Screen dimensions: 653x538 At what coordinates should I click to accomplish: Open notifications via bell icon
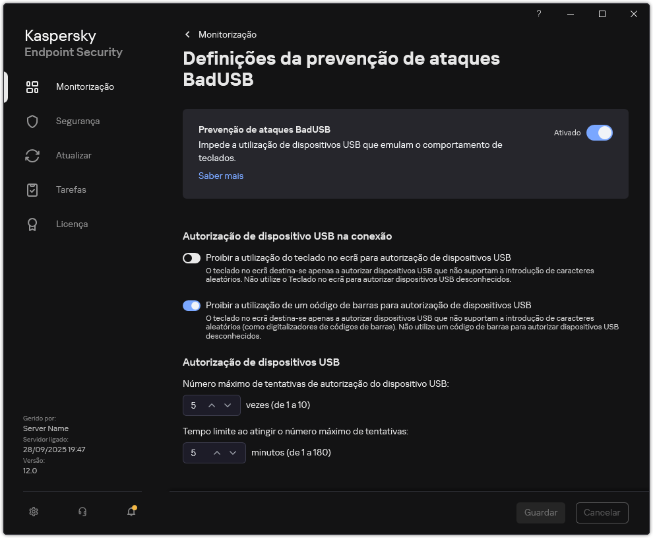coord(130,512)
